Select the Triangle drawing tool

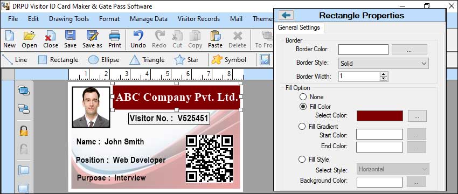point(147,60)
